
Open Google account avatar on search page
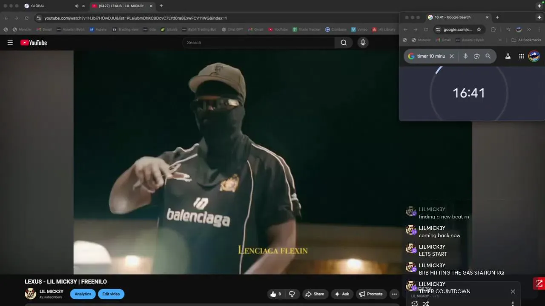[534, 56]
